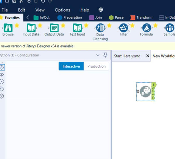Click the Save icon in toolbar
Screen dimensions: 175x159
pyautogui.click(x=14, y=1)
